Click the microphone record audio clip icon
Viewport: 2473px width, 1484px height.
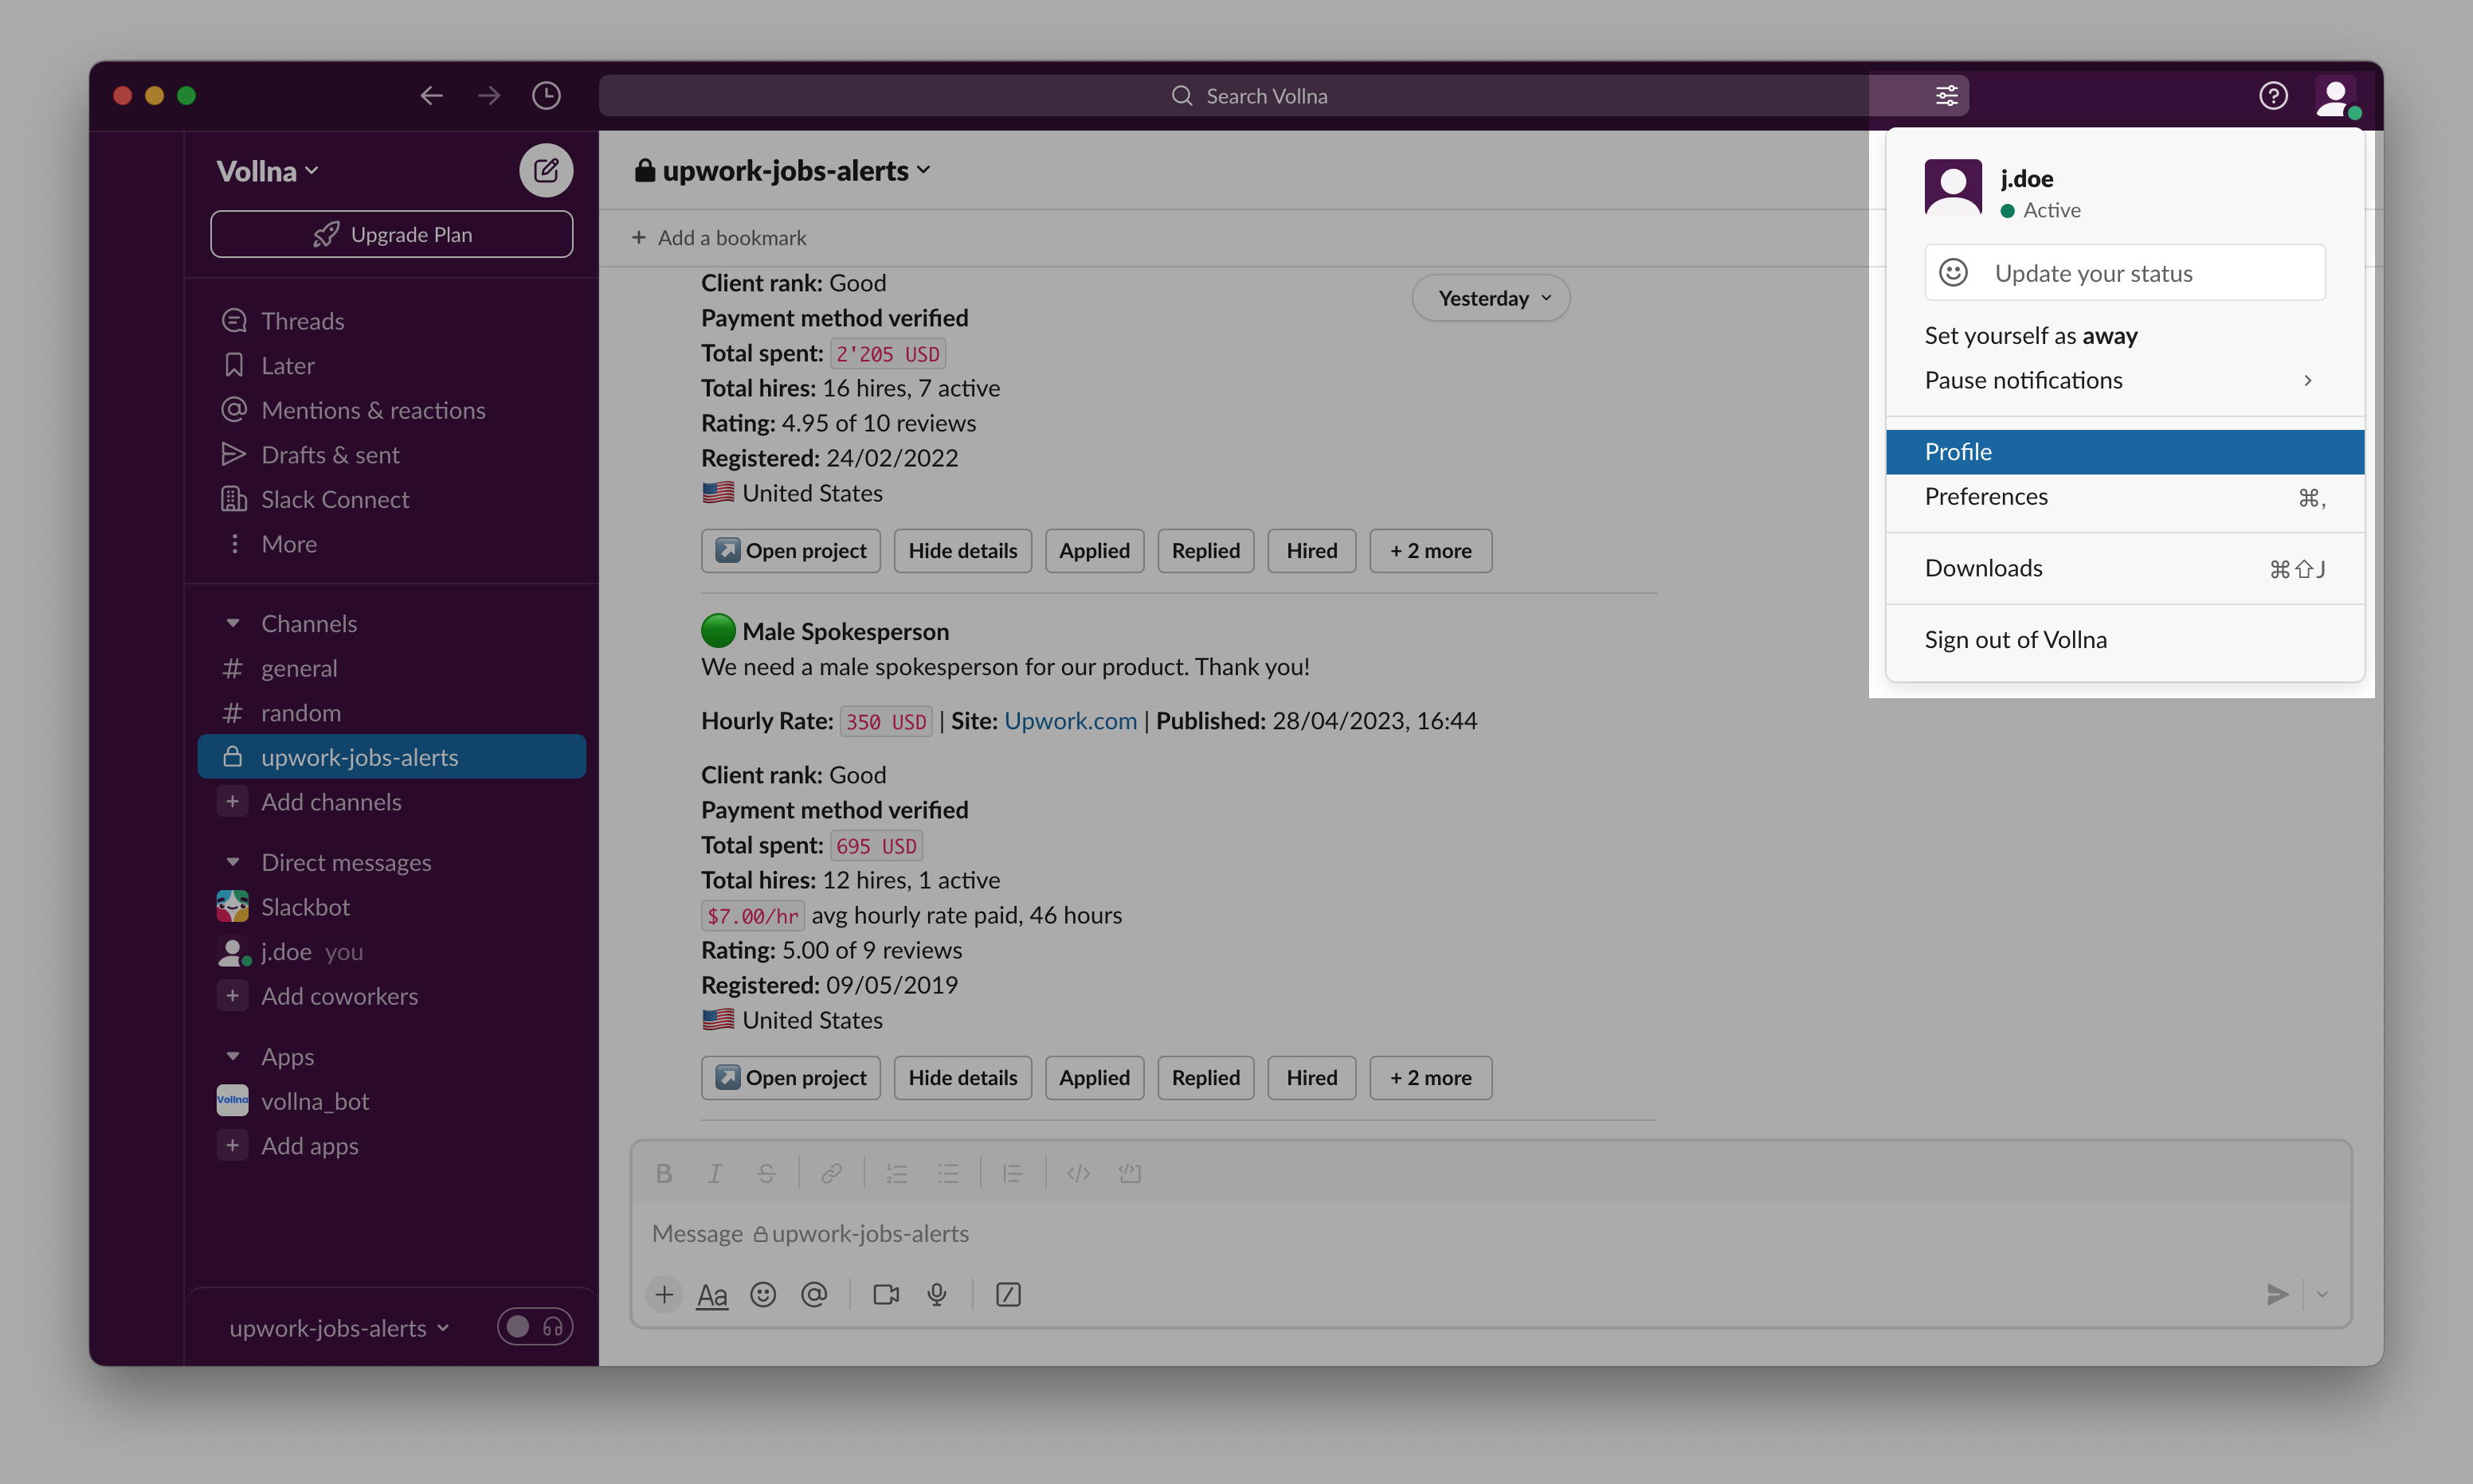tap(936, 1294)
